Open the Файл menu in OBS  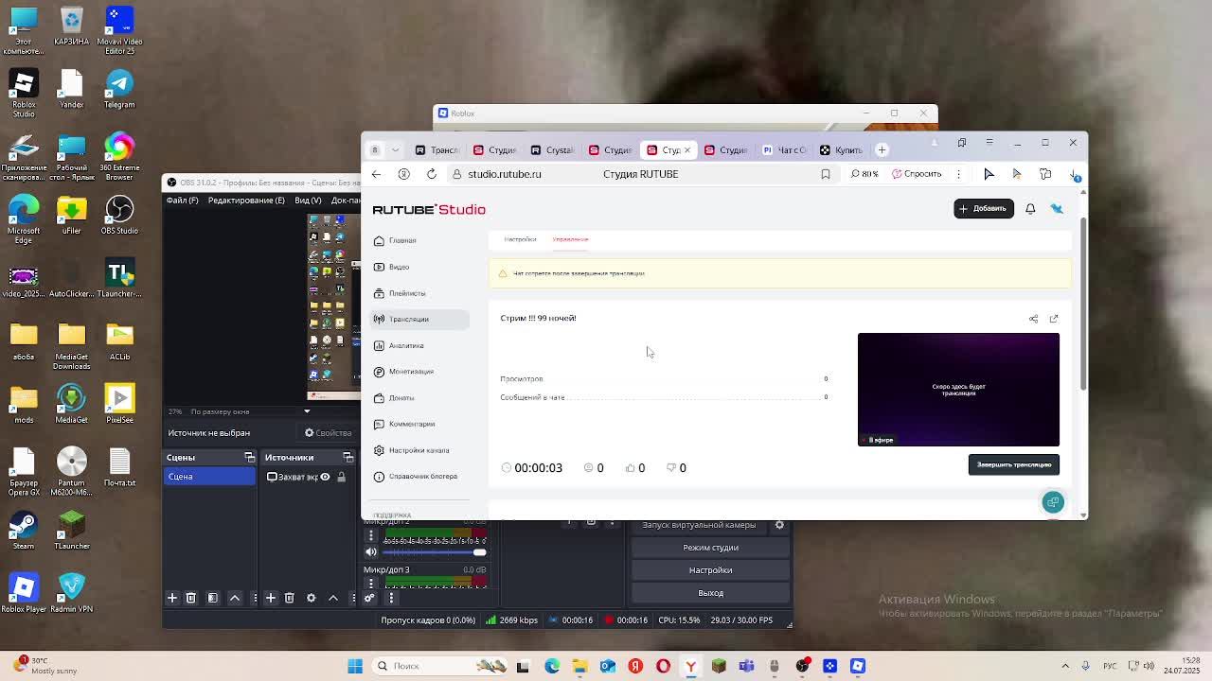click(183, 201)
